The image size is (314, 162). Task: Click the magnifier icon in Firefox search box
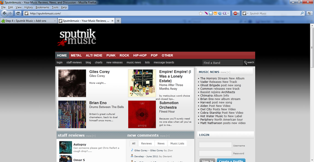tap(302, 13)
